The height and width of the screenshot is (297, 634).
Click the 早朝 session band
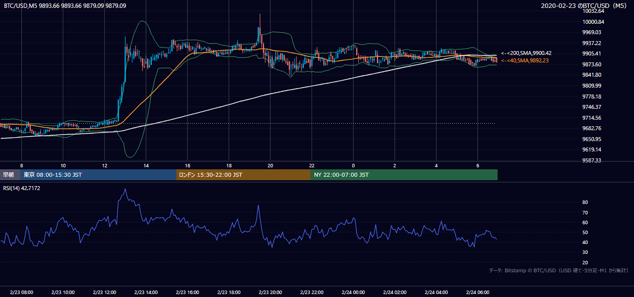click(10, 175)
